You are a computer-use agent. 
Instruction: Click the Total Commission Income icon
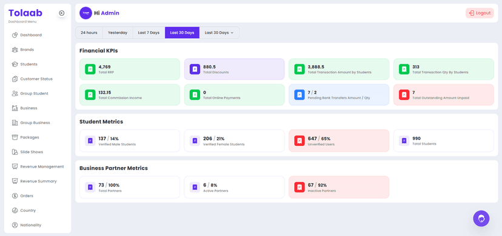click(90, 95)
